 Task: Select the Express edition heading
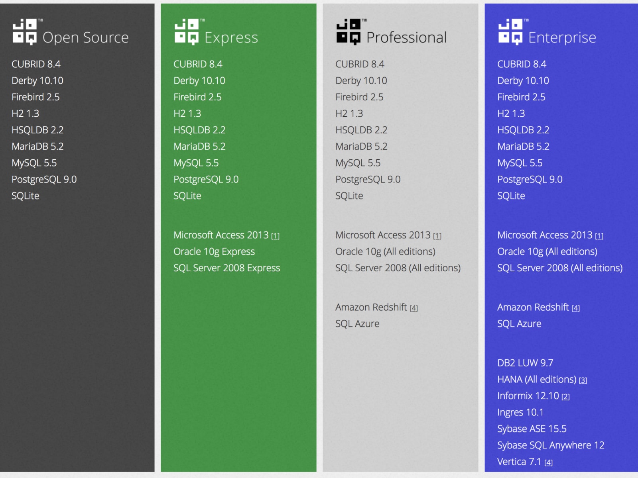click(231, 38)
